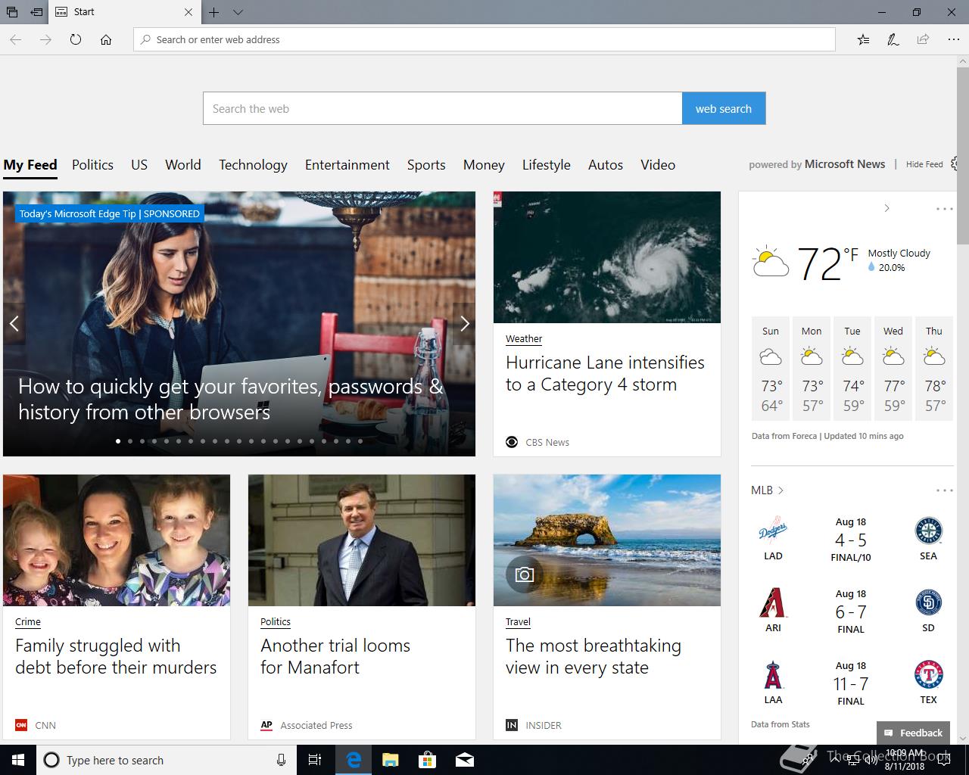Launch File Explorer from taskbar
969x775 pixels.
[390, 760]
